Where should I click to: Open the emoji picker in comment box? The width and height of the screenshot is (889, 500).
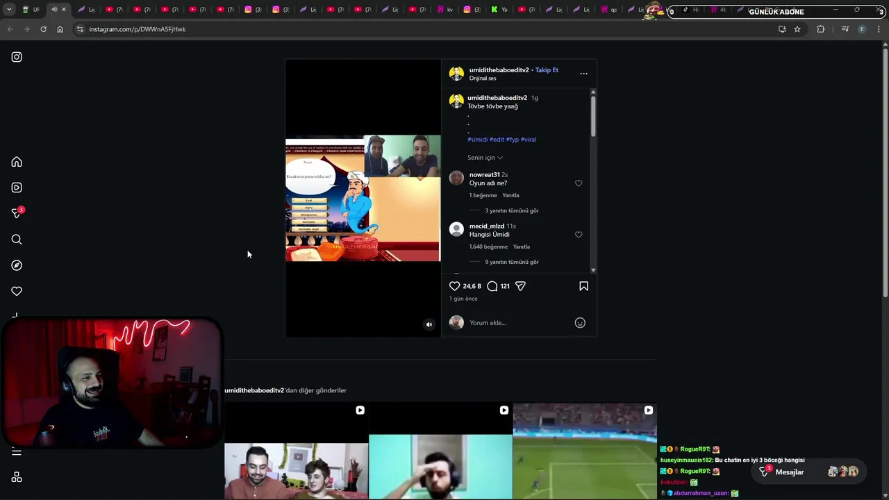point(580,323)
